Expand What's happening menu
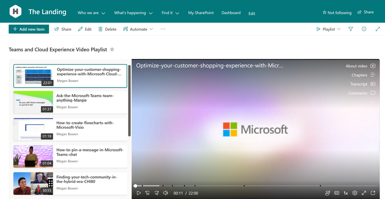 point(133,13)
